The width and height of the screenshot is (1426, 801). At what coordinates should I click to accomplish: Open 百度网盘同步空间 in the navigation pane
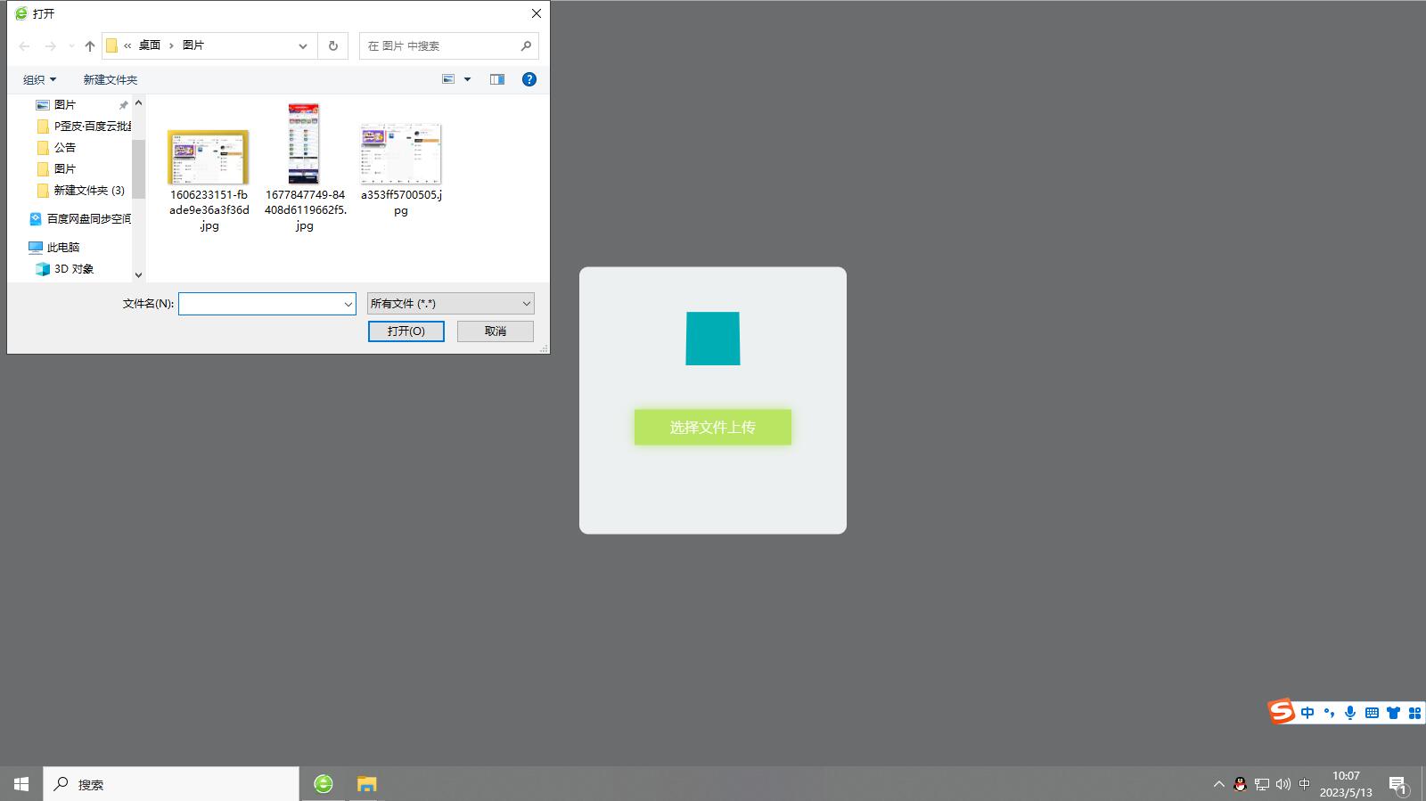(x=80, y=218)
